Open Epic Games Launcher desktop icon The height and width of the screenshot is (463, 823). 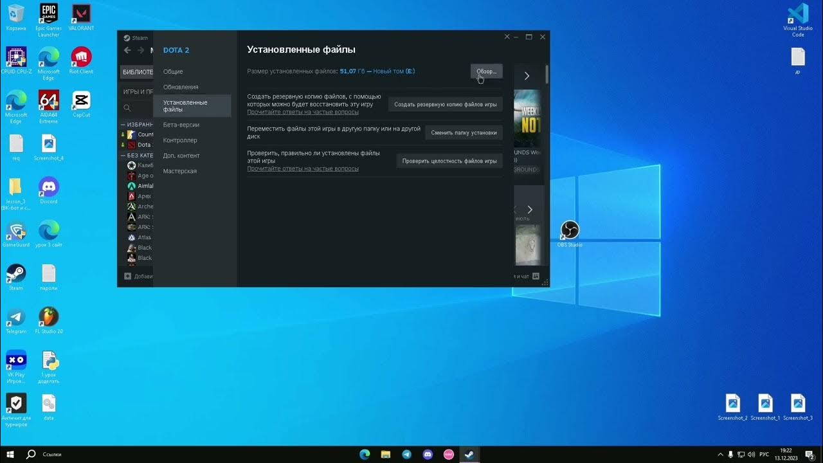pyautogui.click(x=48, y=20)
